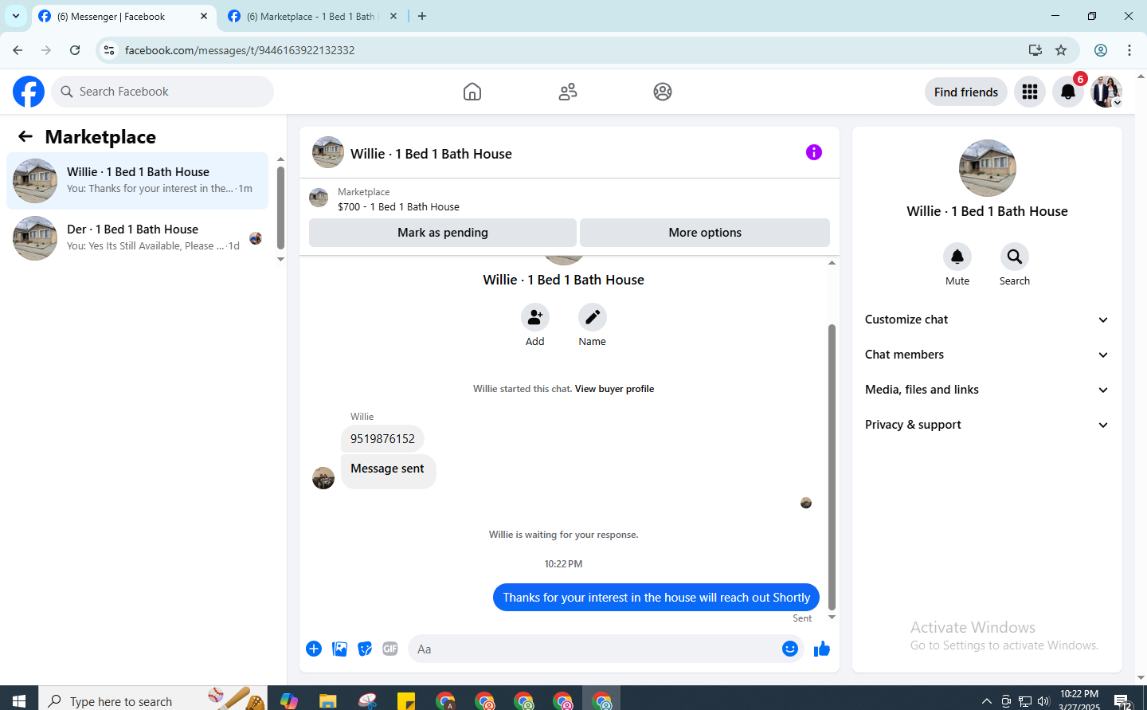Edit the chat name with pencil icon
1147x710 pixels.
[593, 317]
